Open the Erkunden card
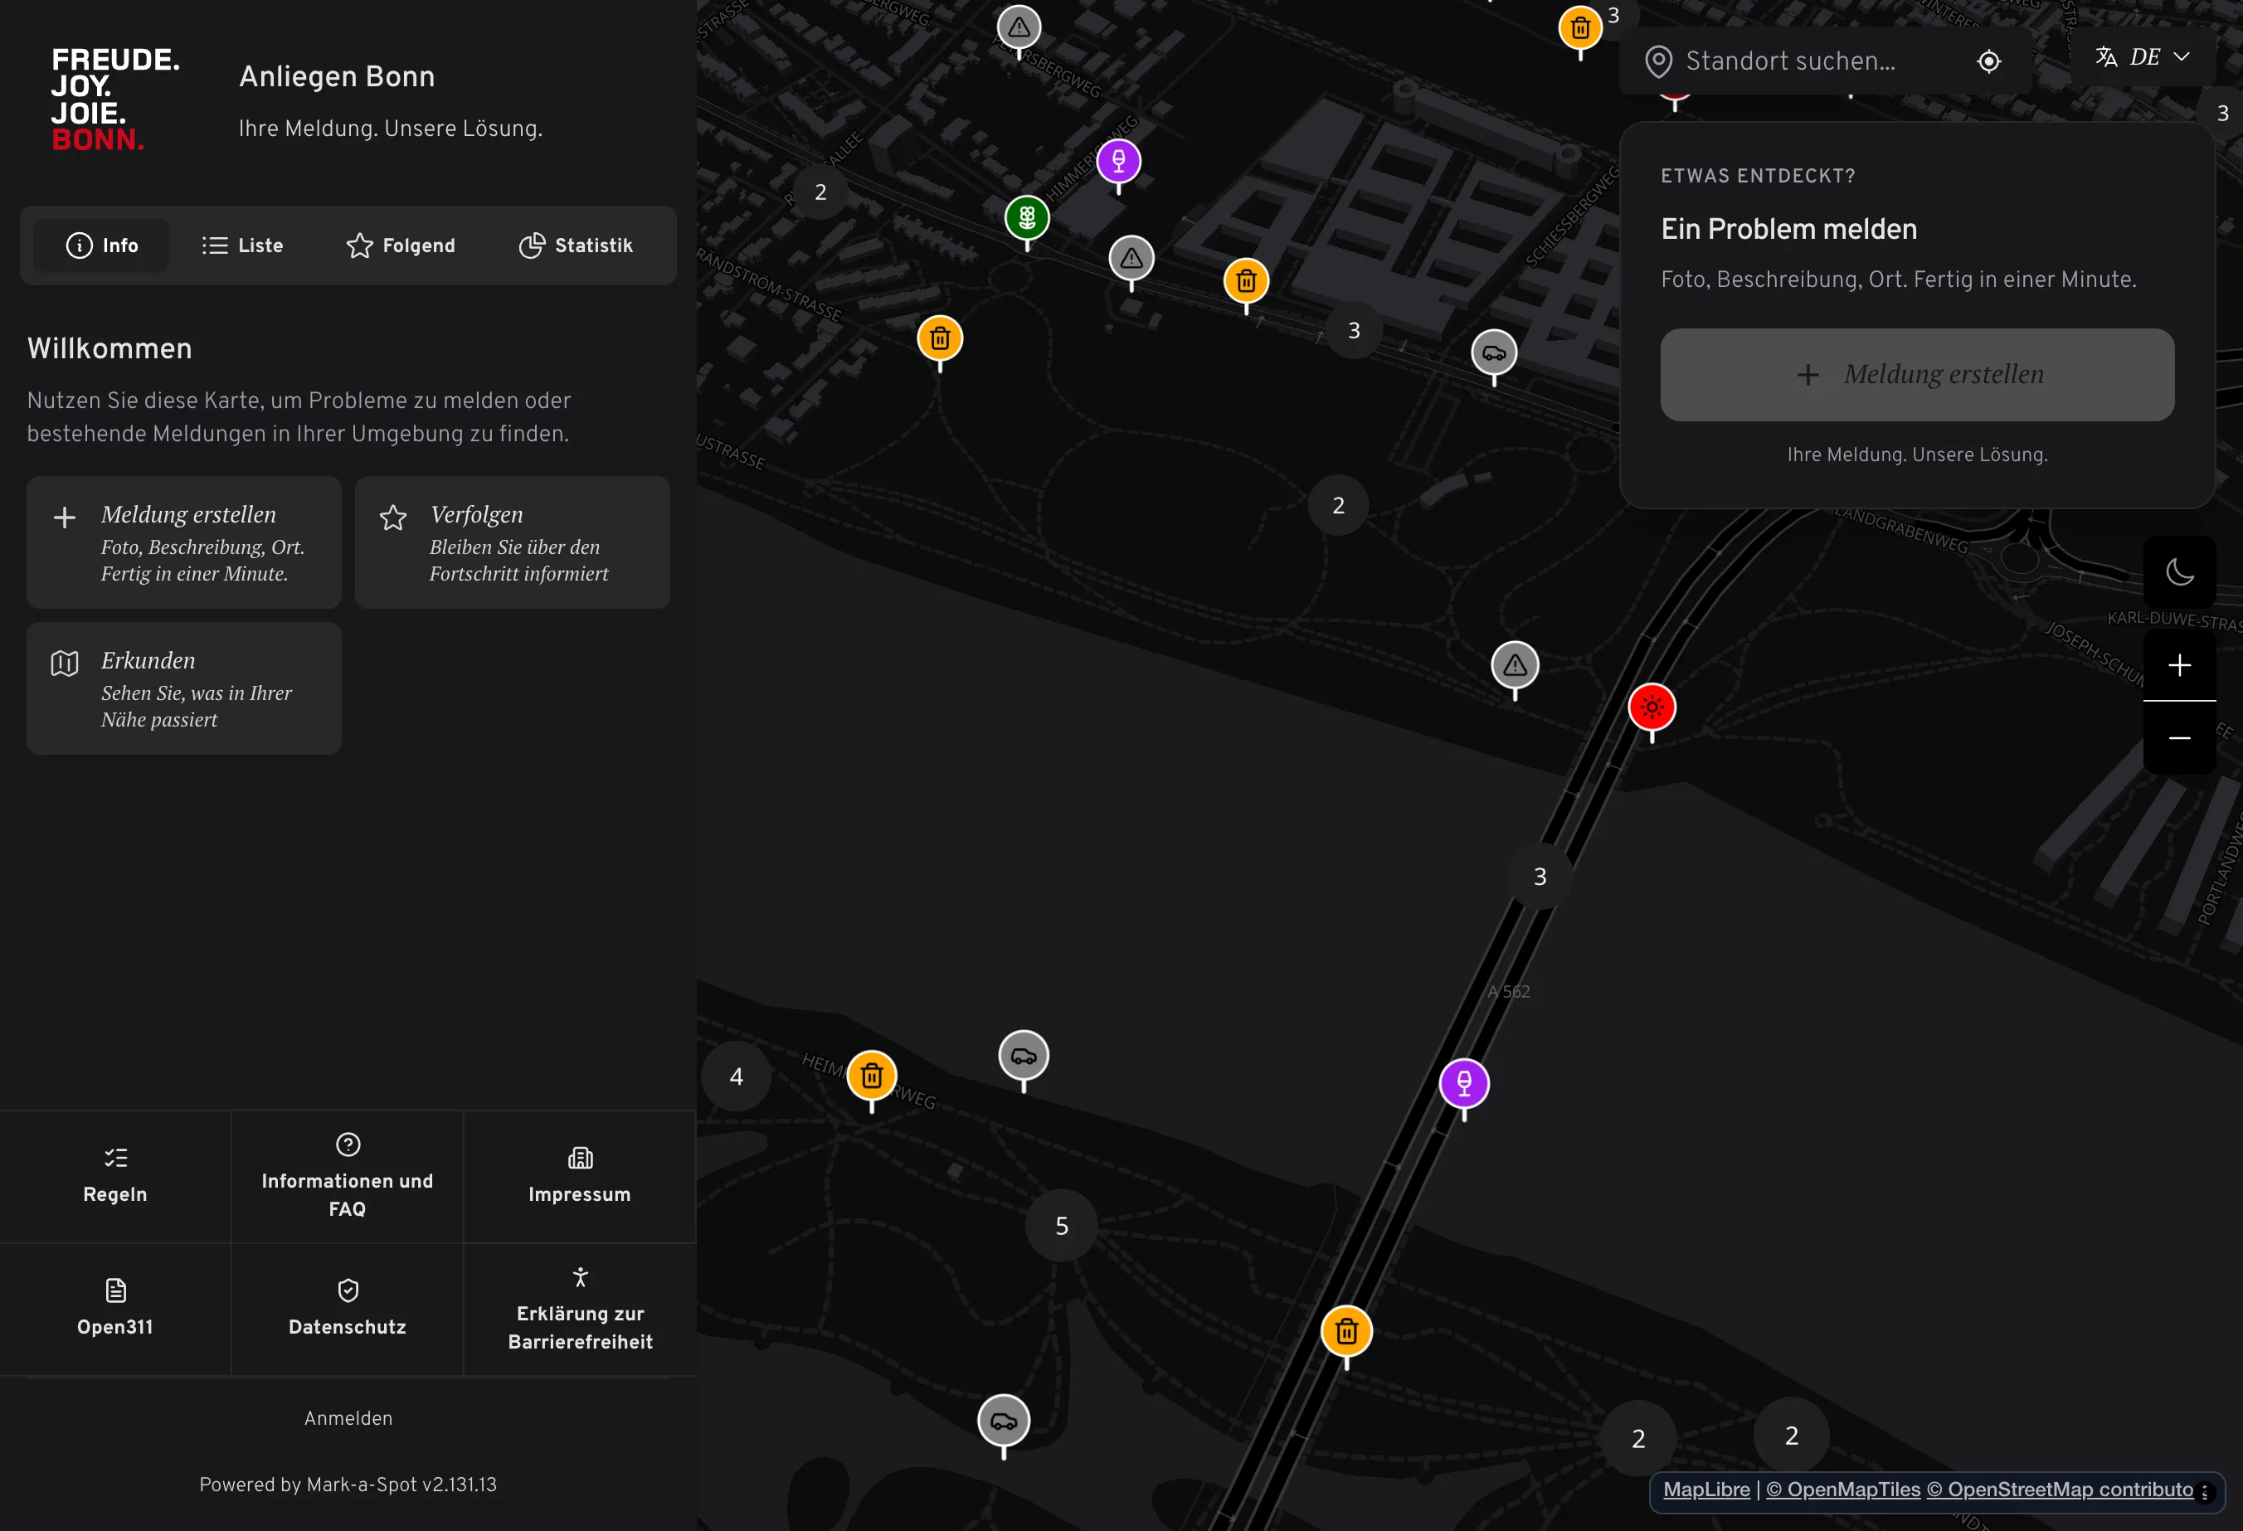 coord(183,688)
